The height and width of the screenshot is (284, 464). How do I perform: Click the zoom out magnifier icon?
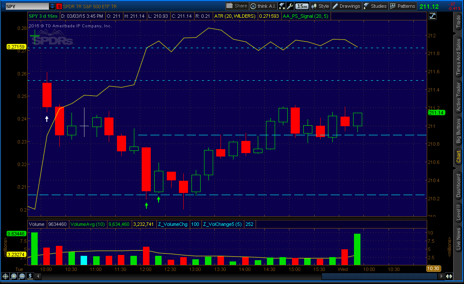tap(22, 276)
